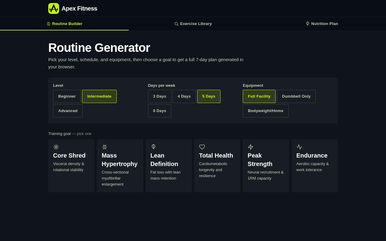Pick the Total Health goal title
The height and width of the screenshot is (241, 386).
[x=216, y=155]
